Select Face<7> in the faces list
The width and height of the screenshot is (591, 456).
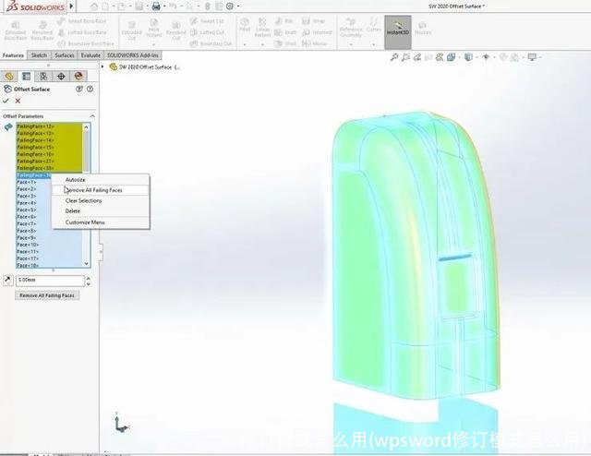coord(27,223)
